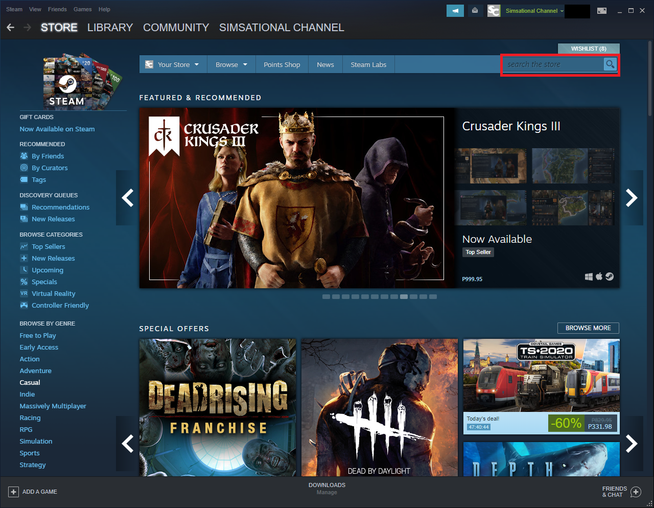Click the BROWSE MORE button
The image size is (654, 508).
588,328
